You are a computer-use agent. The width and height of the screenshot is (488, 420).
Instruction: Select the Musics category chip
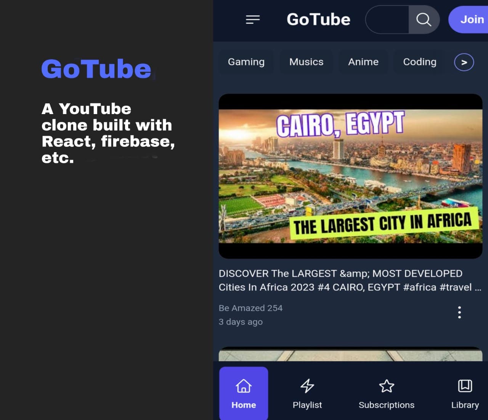tap(306, 62)
